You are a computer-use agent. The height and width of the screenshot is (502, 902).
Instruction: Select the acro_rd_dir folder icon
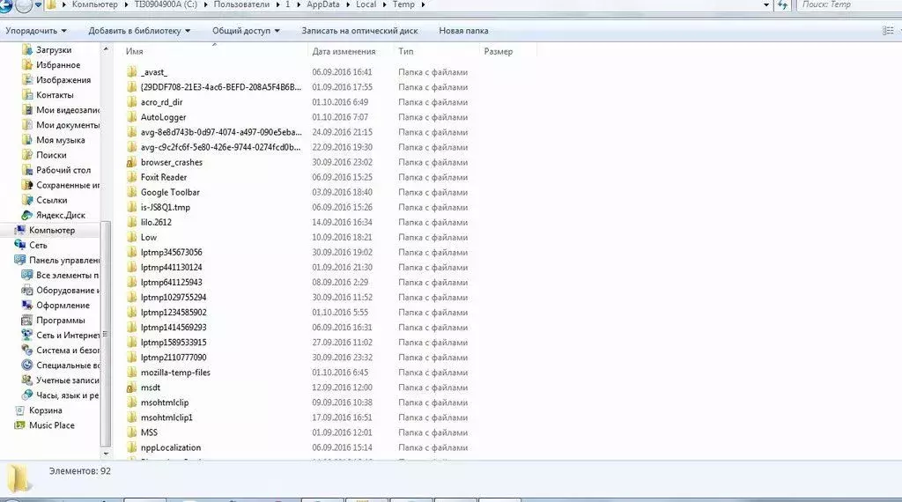132,102
